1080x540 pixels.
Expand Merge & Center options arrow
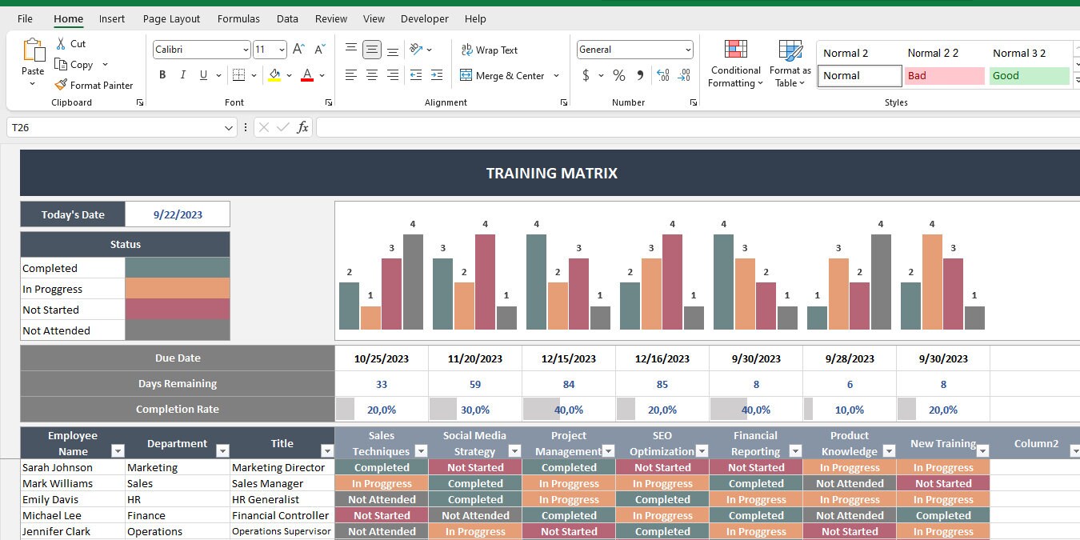coord(556,75)
